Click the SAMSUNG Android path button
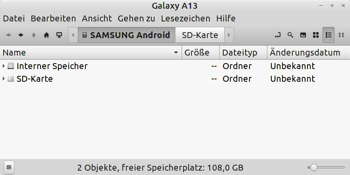The height and width of the screenshot is (175, 350). (x=127, y=35)
